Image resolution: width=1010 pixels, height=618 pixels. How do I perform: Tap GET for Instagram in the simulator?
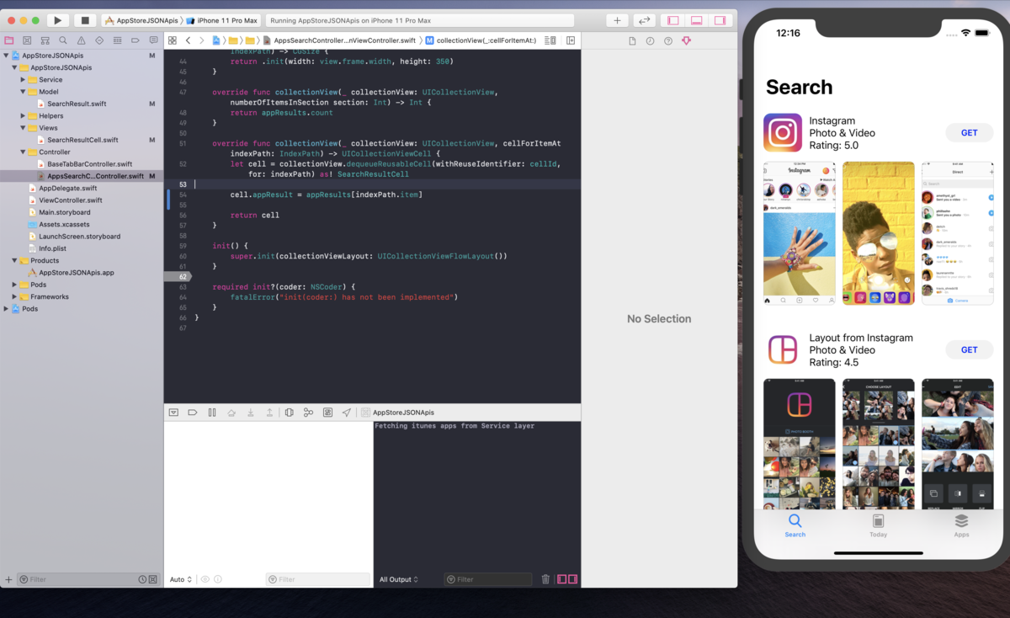coord(970,133)
